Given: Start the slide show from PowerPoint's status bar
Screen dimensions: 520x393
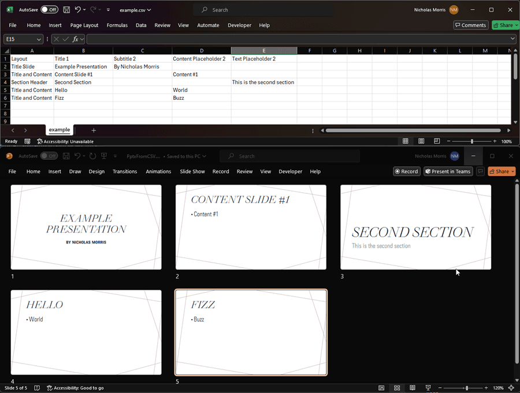Looking at the screenshot, I should [x=428, y=388].
